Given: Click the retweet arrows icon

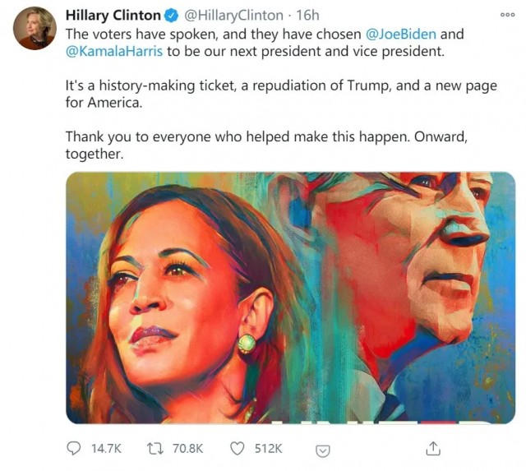Looking at the screenshot, I should (x=155, y=449).
